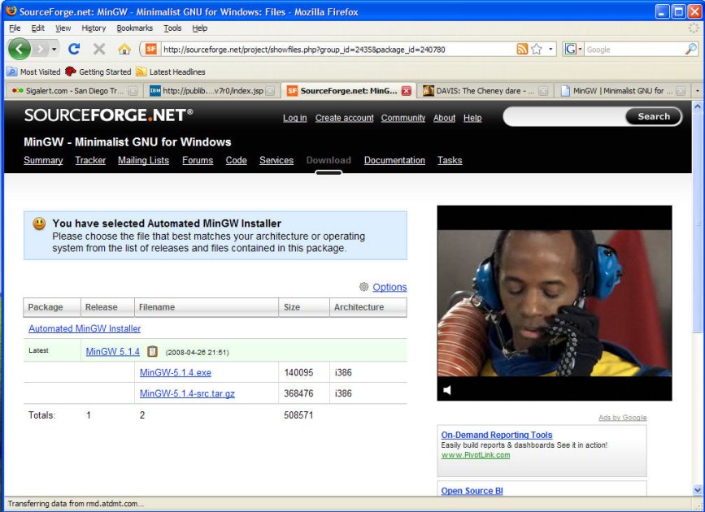Open release notes icon beside MinGW 5.1.4
Image resolution: width=705 pixels, height=512 pixels.
click(153, 352)
